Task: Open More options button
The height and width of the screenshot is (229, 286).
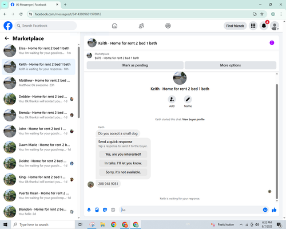Action: [231, 65]
